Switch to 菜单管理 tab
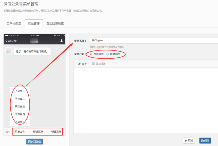218x146 pixels. click(34, 23)
